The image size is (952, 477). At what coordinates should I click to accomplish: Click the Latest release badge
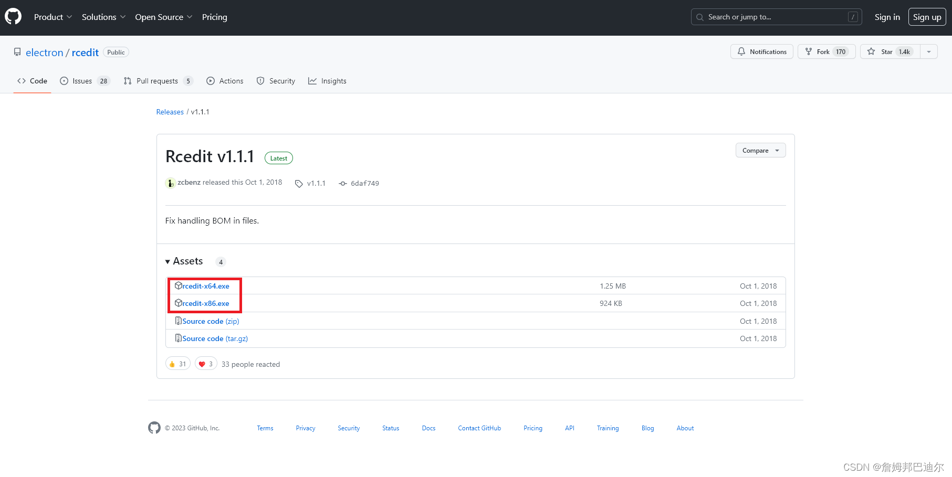[x=279, y=158]
